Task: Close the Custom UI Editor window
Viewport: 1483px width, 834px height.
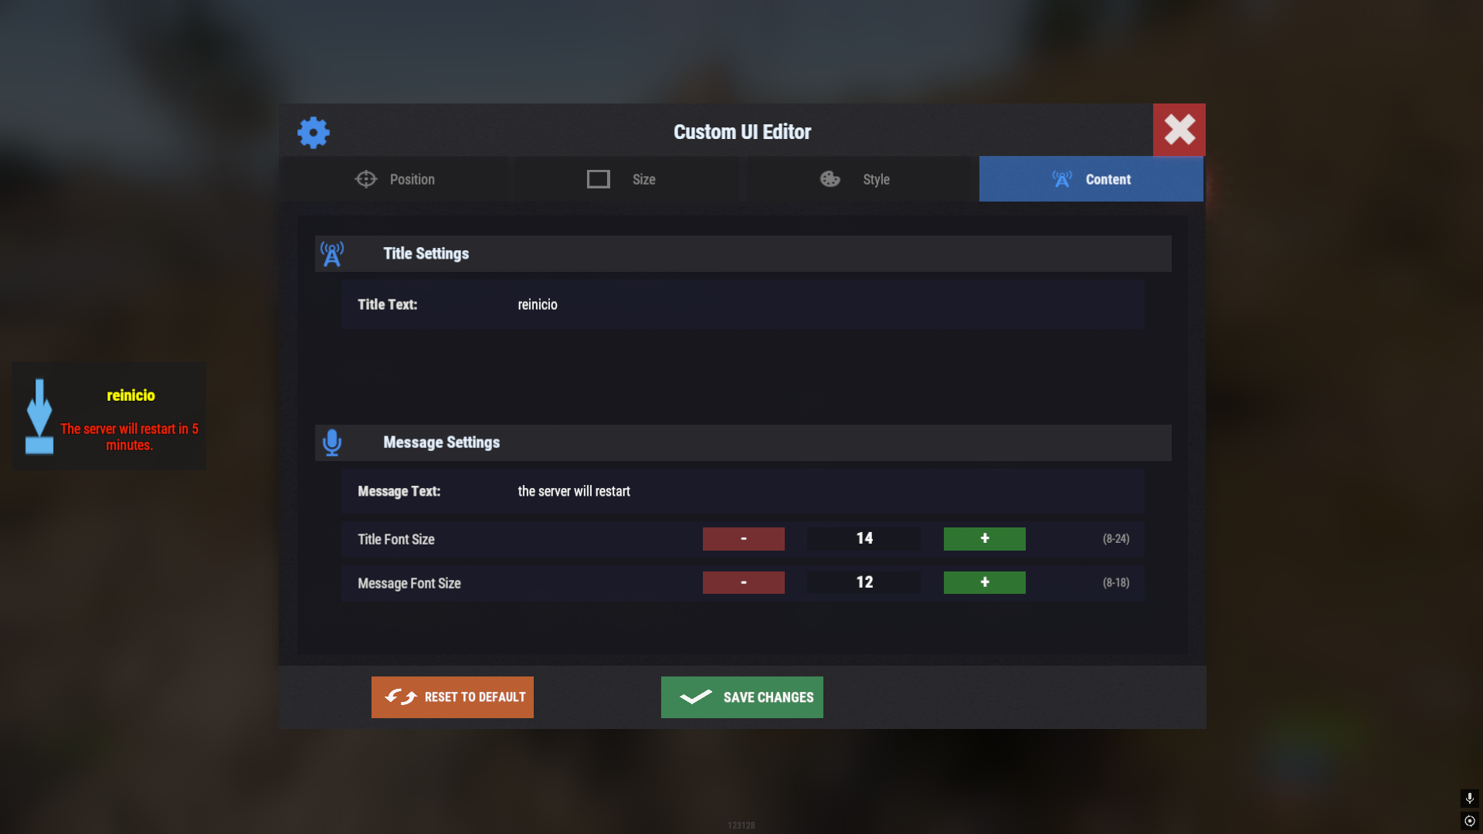Action: pos(1179,130)
